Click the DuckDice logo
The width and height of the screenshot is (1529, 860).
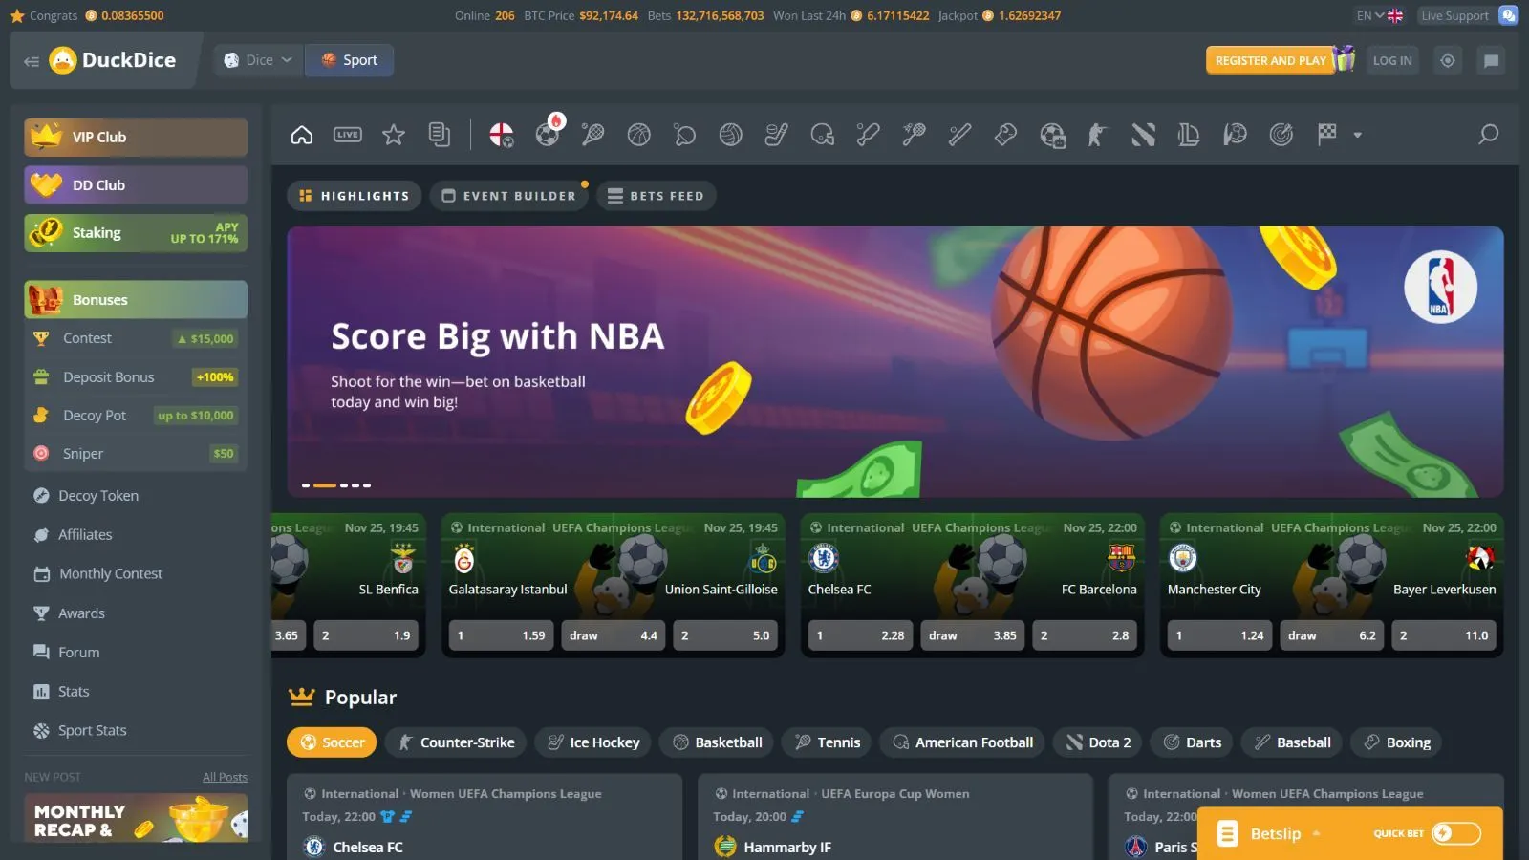pos(113,60)
